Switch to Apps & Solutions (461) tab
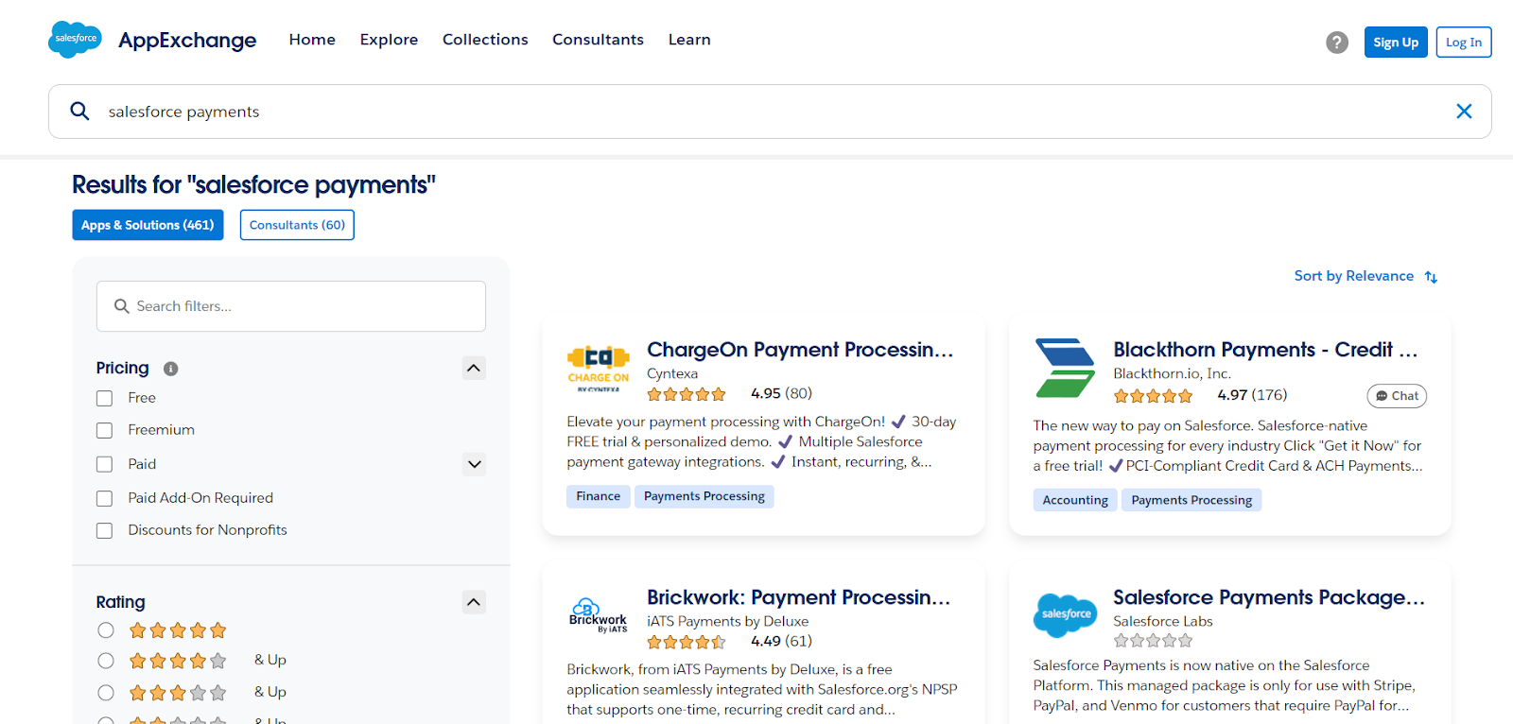1513x724 pixels. point(148,225)
